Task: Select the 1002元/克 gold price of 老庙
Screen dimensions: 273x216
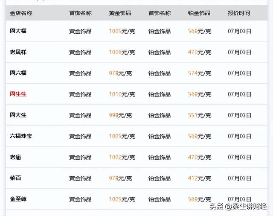Action: 122,157
